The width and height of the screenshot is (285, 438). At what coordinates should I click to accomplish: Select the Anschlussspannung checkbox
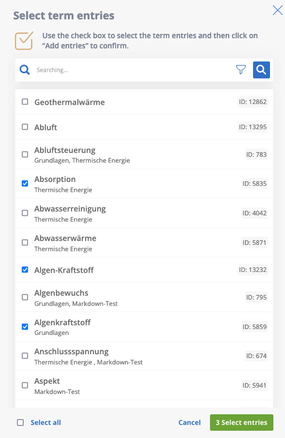point(25,356)
